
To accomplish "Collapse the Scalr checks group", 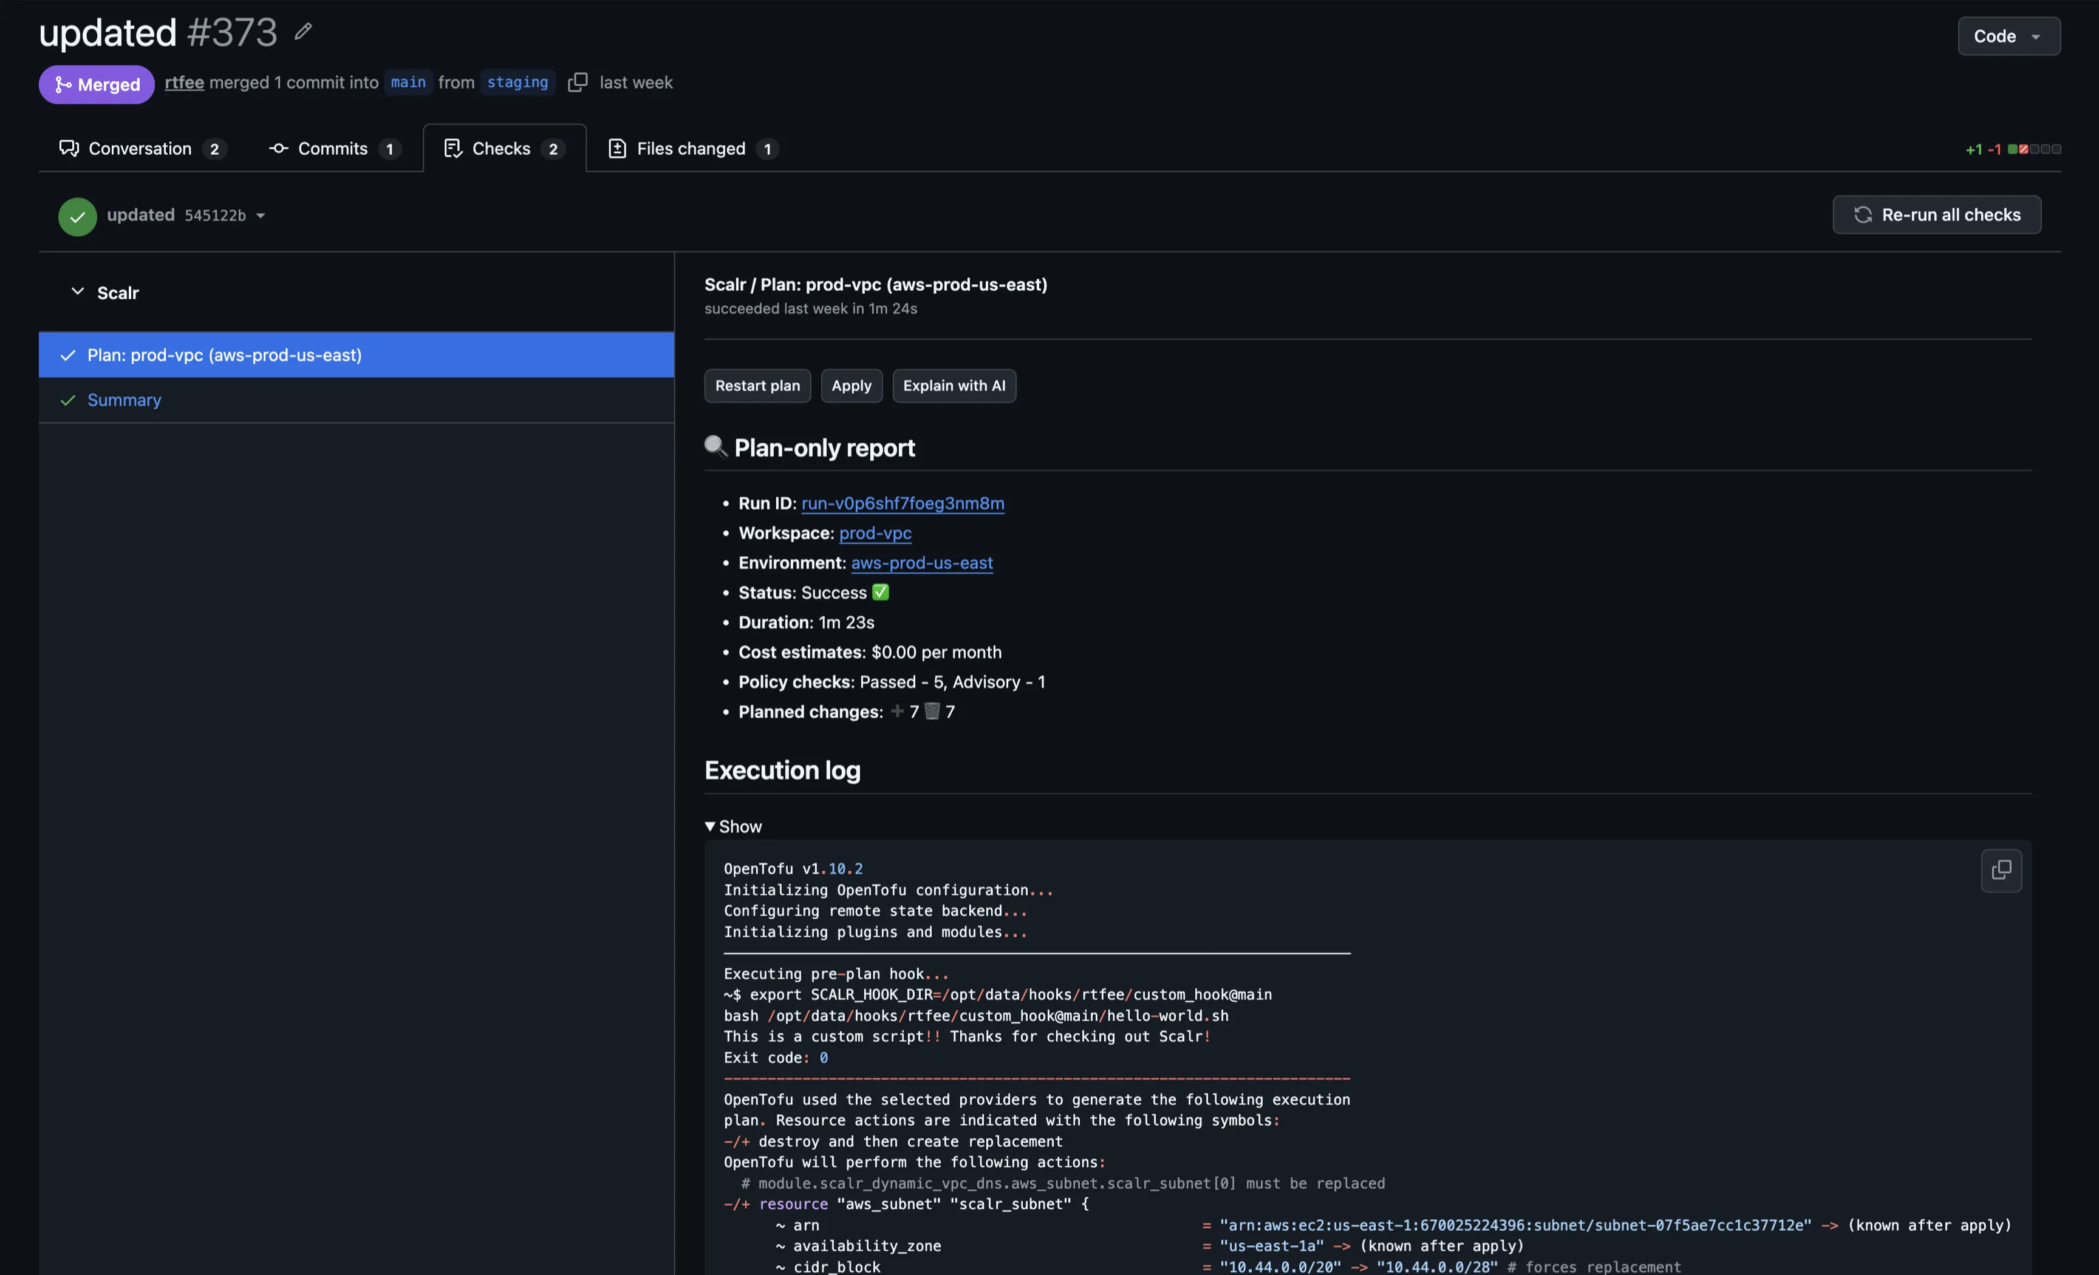I will coord(78,291).
